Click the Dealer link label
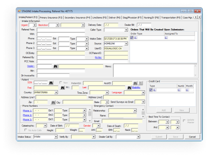The height and width of the screenshot is (157, 210). 31,66
